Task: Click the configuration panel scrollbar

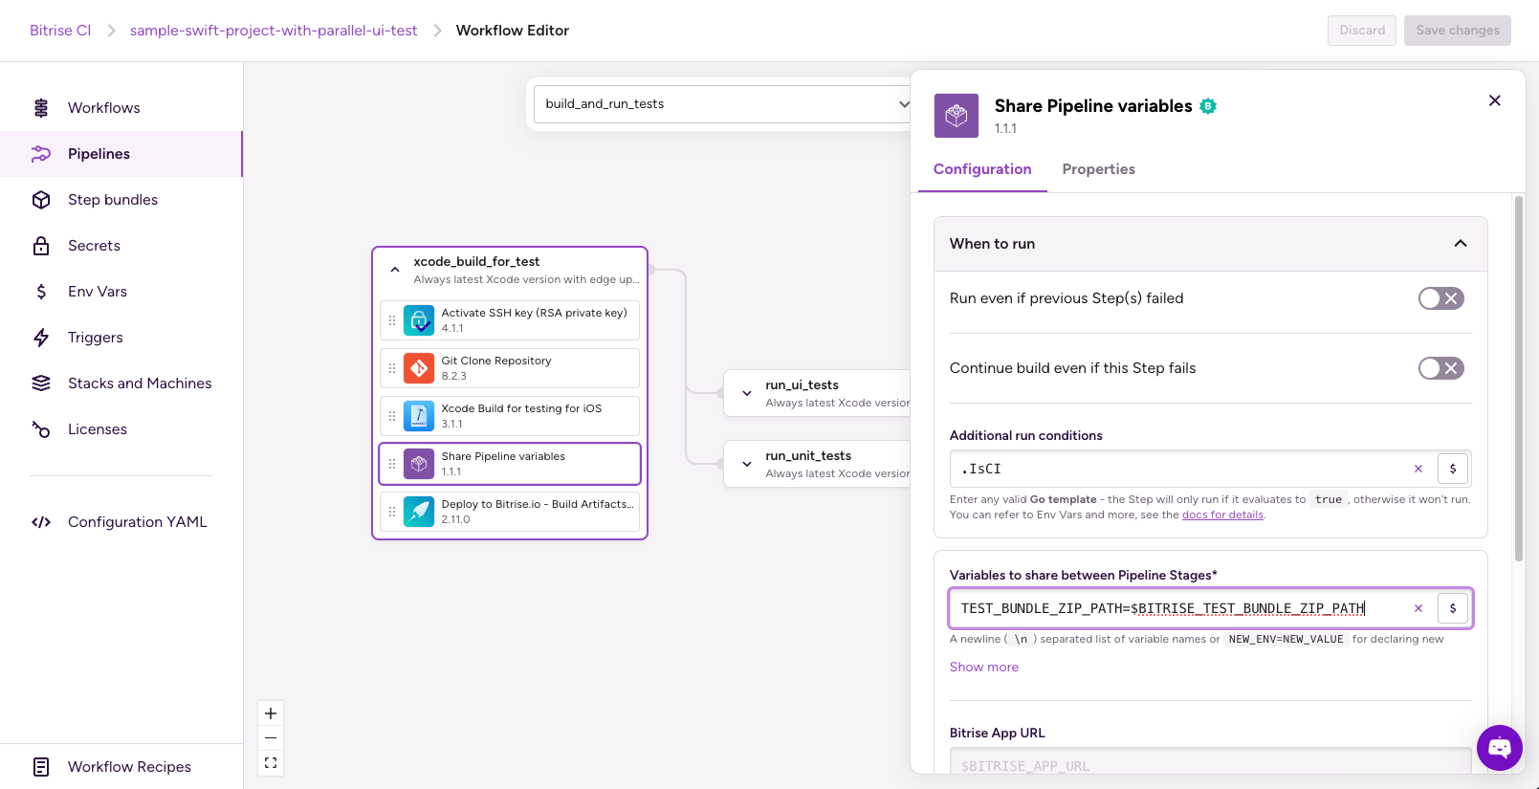Action: pos(1518,379)
